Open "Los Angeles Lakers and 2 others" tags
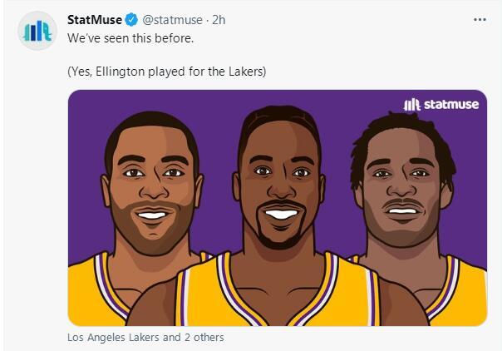This screenshot has height=351, width=502. point(145,338)
